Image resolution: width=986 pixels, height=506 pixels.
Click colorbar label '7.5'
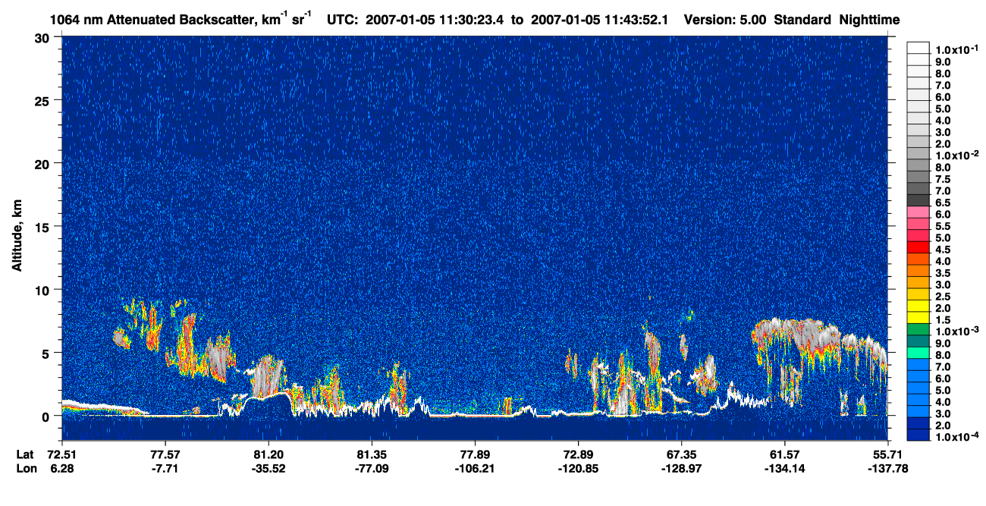pos(944,179)
